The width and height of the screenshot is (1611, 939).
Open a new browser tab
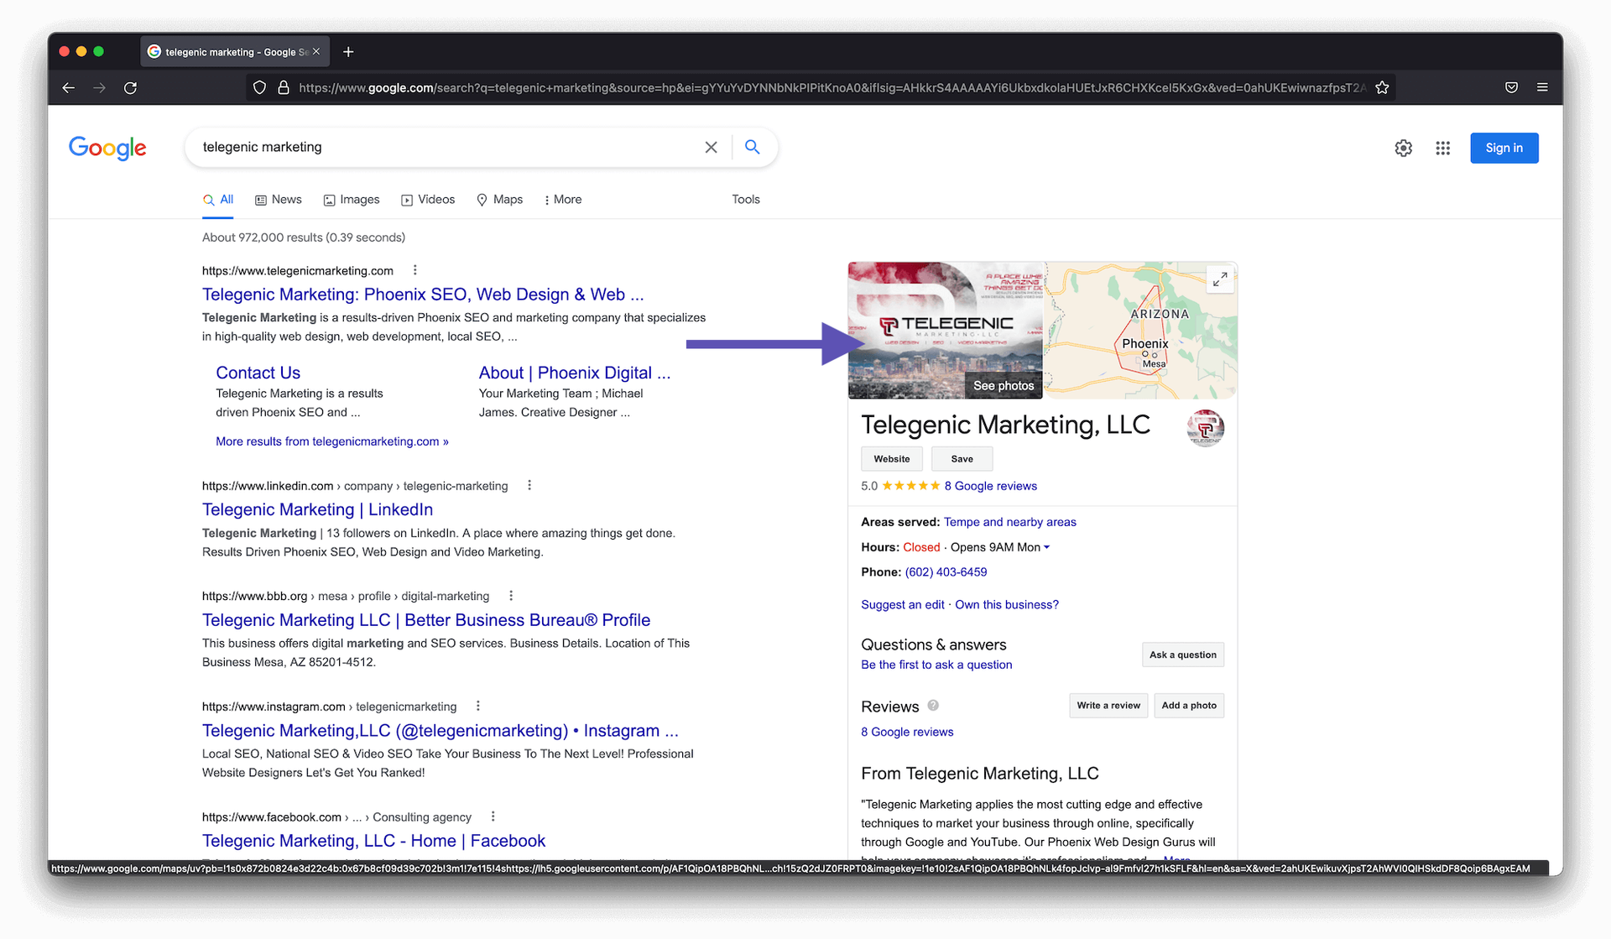[348, 52]
